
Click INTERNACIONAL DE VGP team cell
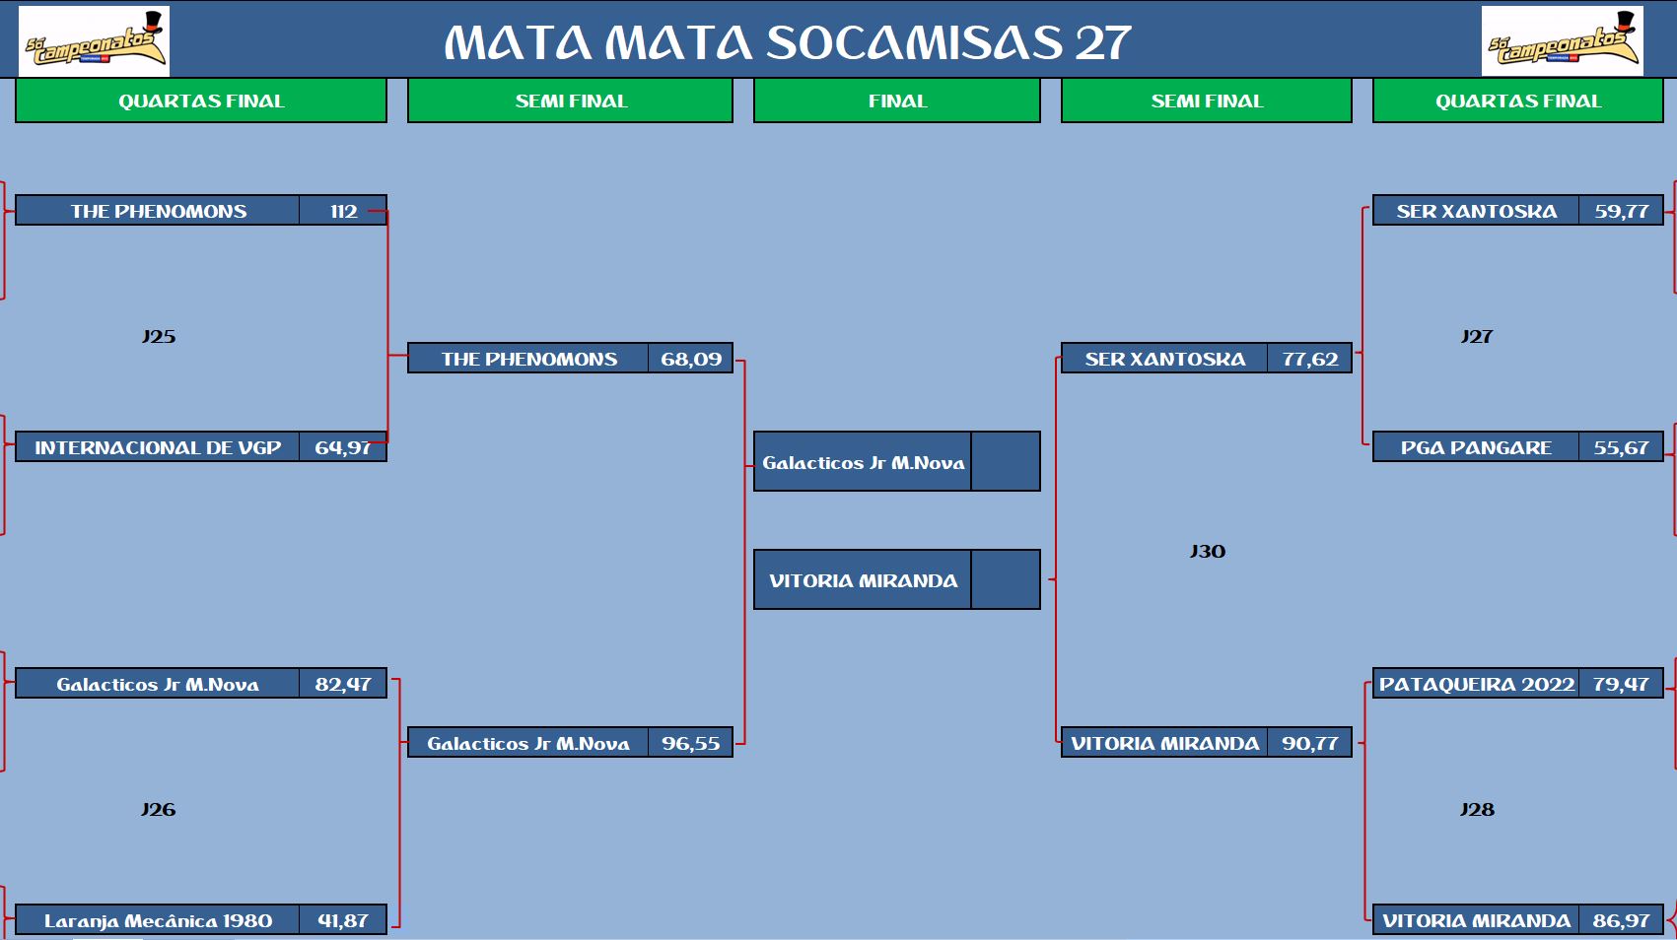tap(158, 447)
